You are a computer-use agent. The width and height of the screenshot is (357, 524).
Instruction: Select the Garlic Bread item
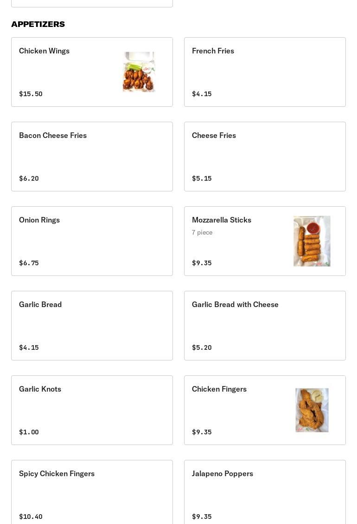pos(92,326)
